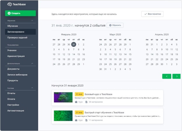Screen dimensions: 182x131
Task: Open Настройки page
Action: tap(20, 105)
